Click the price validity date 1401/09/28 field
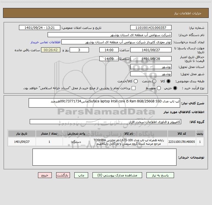 coord(151,59)
